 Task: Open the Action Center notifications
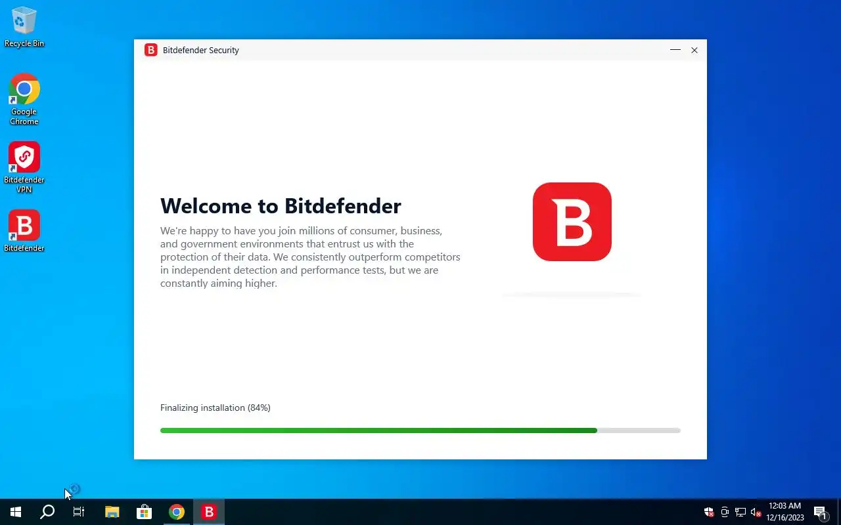click(821, 512)
